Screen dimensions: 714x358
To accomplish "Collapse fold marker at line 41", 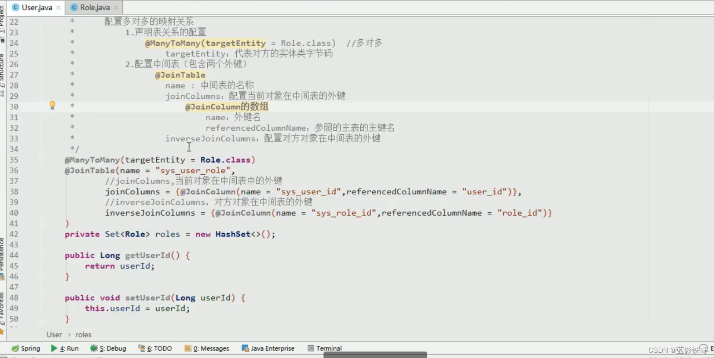I will pyautogui.click(x=41, y=223).
